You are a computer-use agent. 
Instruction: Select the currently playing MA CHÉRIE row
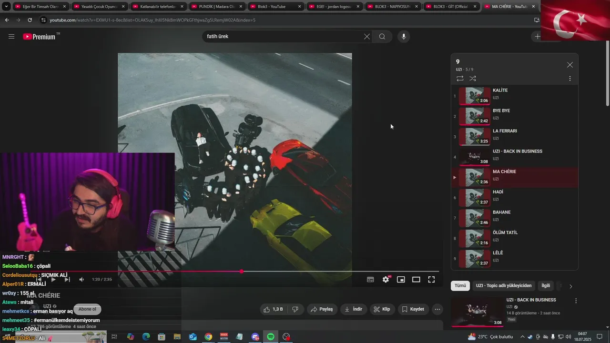tap(515, 177)
